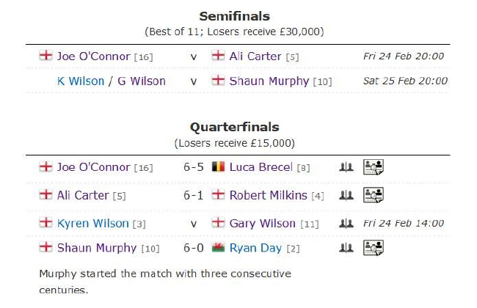Viewport: 477px width, 308px height.
Task: Click the Welsh flag beside Ryan Day
Action: (x=218, y=248)
